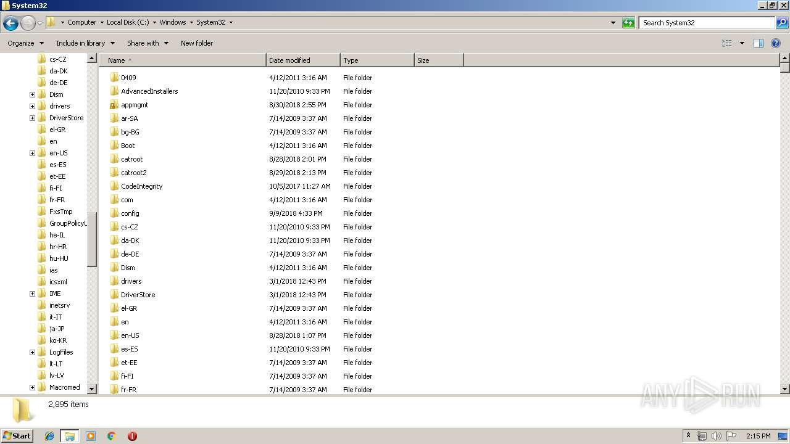Open Include in library menu
The image size is (790, 444).
(x=85, y=43)
